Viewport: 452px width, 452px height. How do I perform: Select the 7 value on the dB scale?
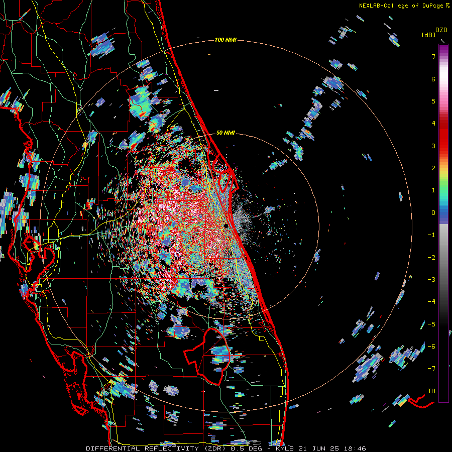tap(433, 56)
